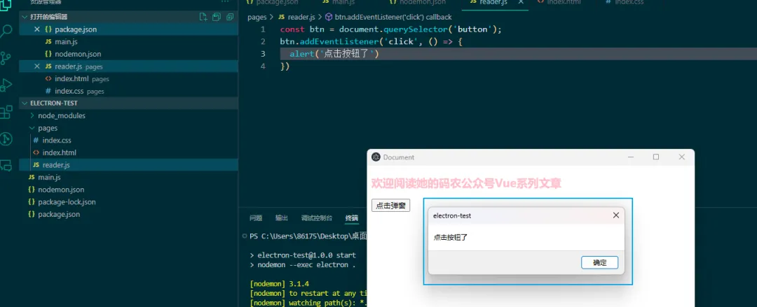Click the Close All Editors icon
Viewport: 757px width, 307px height.
pos(230,17)
